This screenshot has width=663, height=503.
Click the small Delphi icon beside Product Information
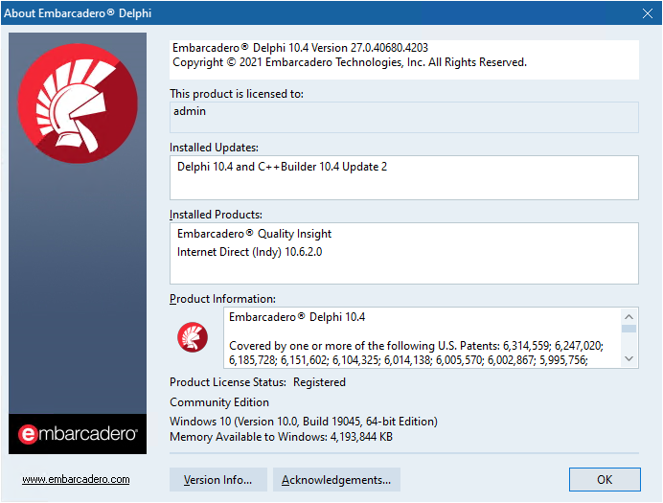coord(193,337)
